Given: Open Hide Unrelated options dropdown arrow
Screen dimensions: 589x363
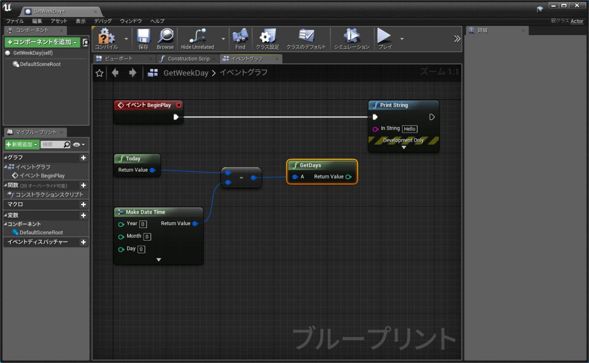Looking at the screenshot, I should (224, 38).
